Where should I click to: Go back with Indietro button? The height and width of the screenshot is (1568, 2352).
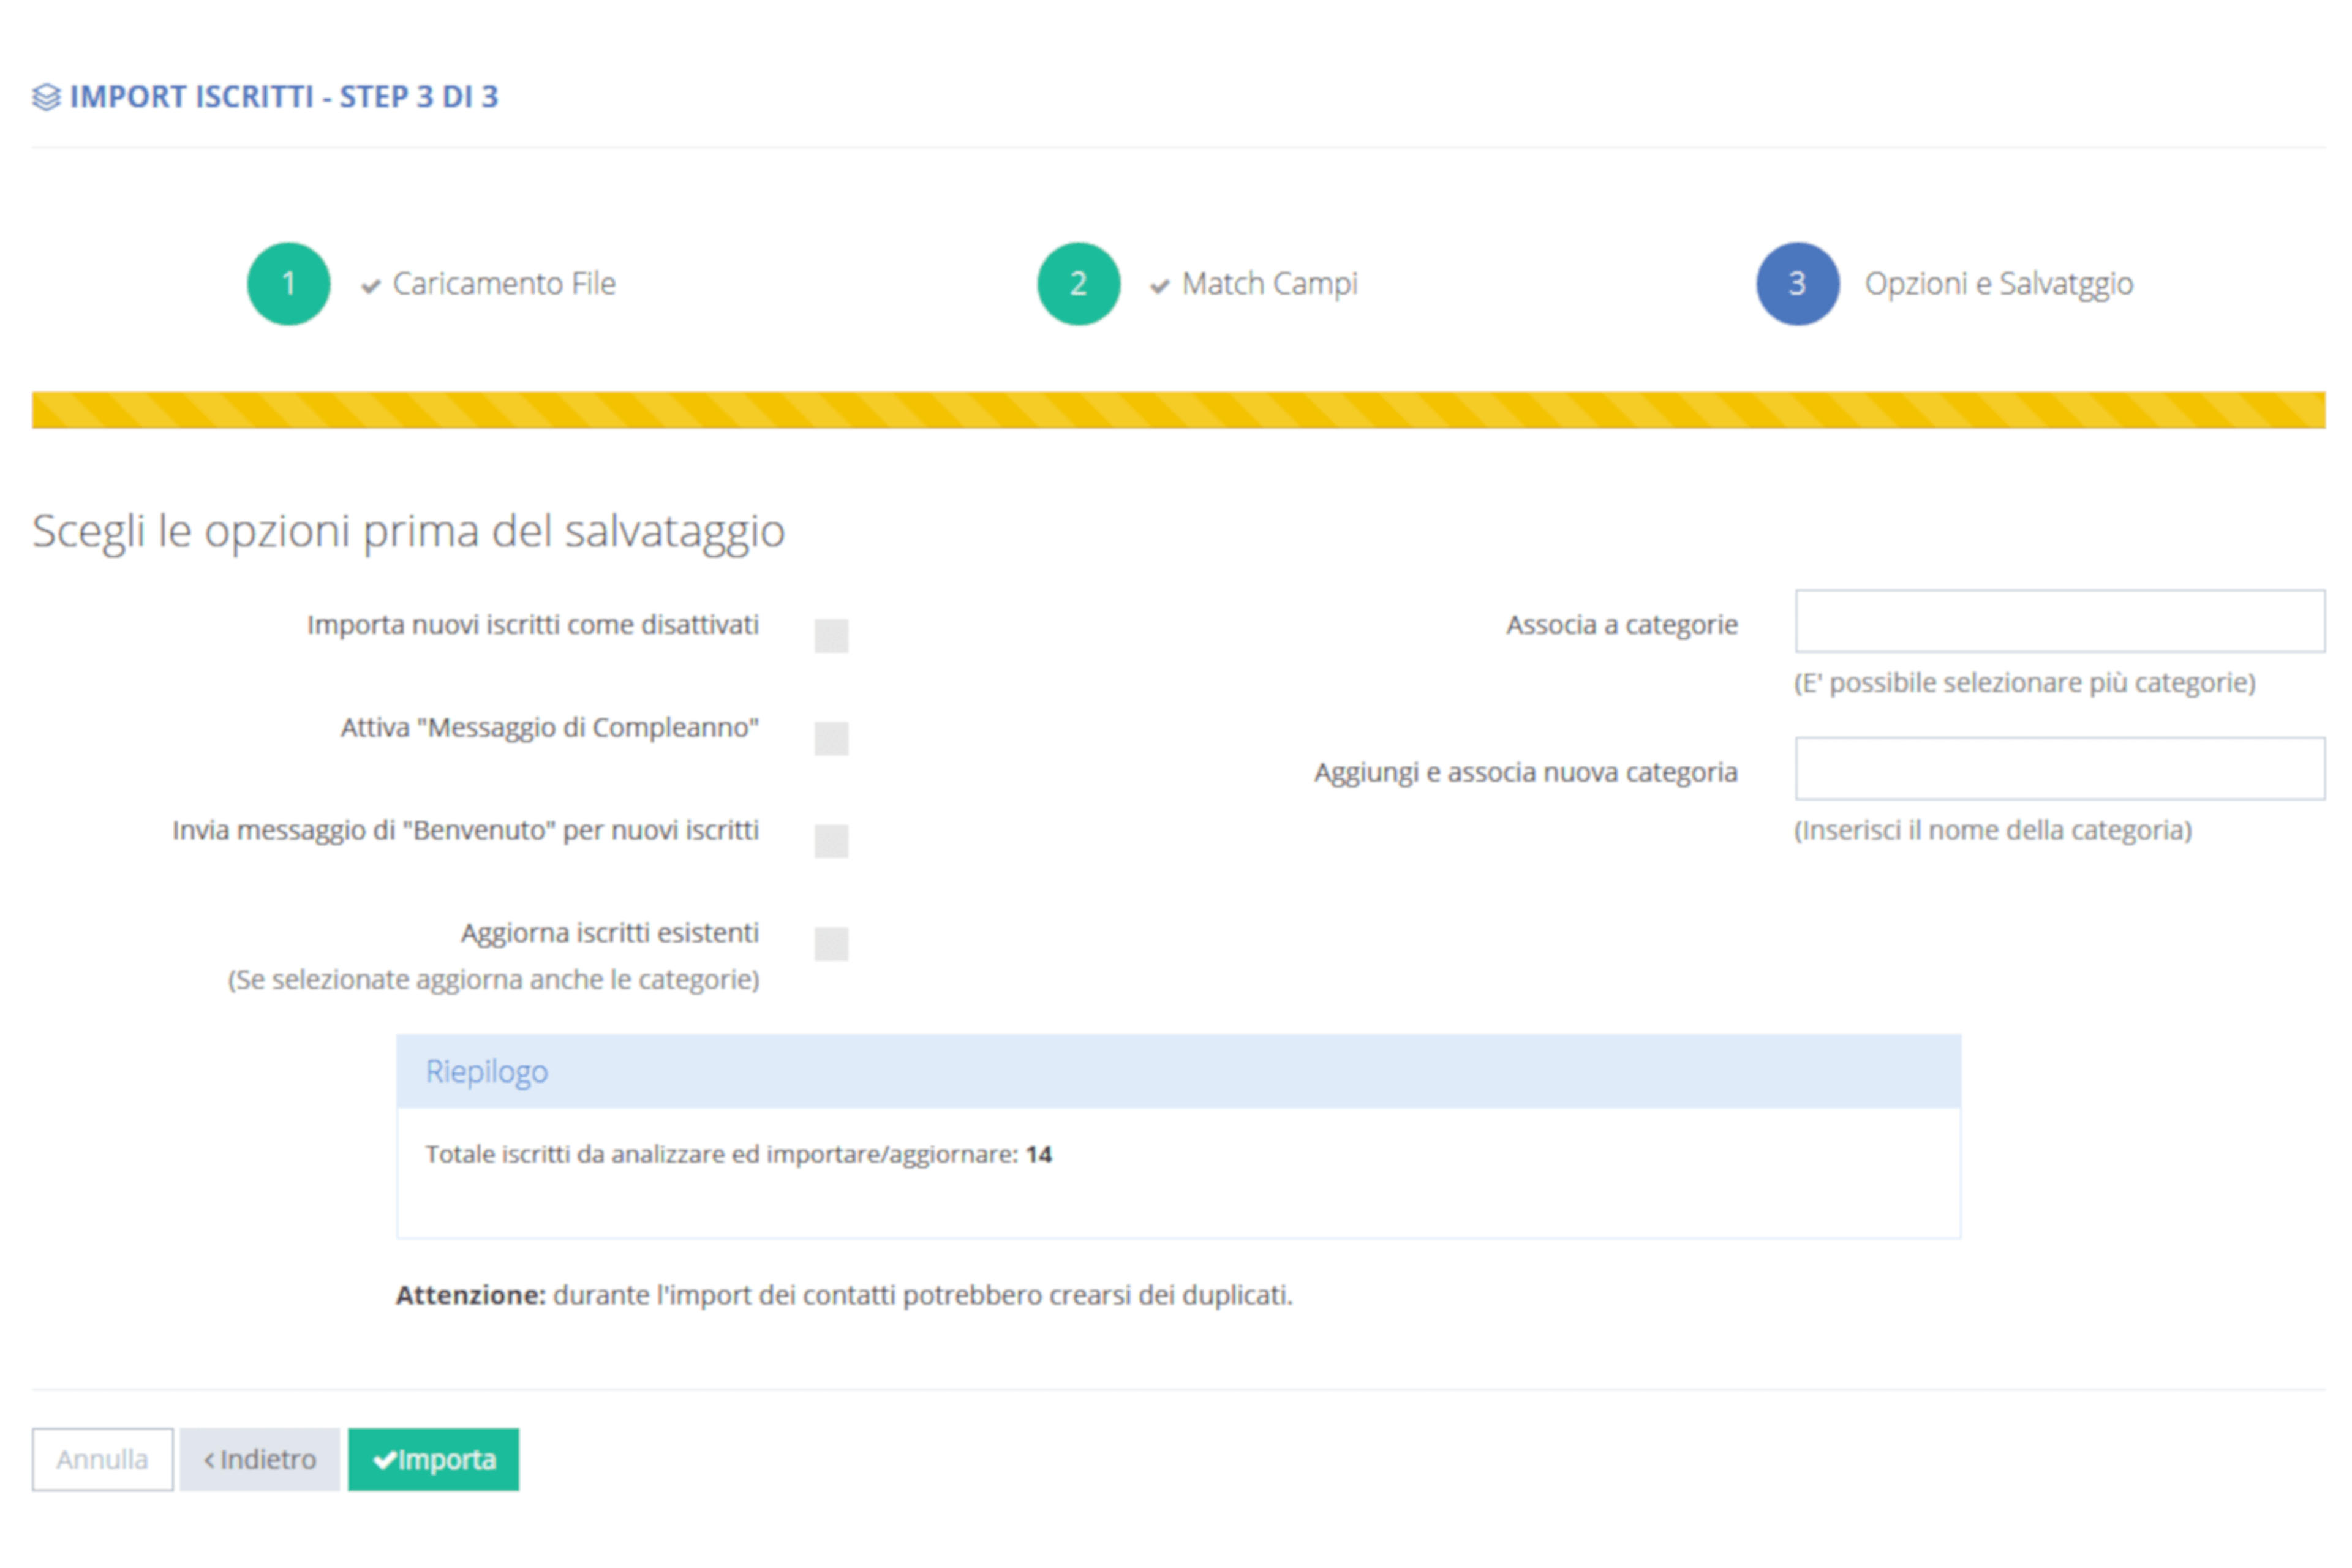260,1460
